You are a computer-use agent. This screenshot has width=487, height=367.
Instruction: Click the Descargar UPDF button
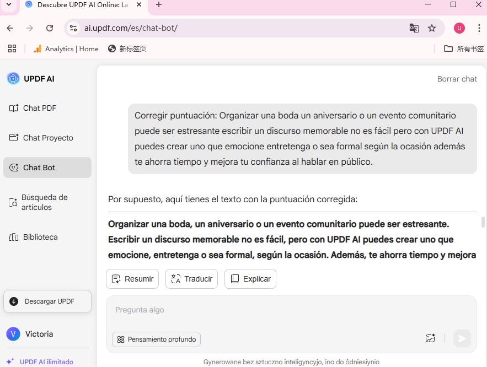pos(47,301)
